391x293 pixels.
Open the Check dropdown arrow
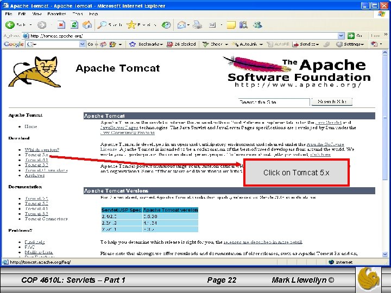[226, 44]
